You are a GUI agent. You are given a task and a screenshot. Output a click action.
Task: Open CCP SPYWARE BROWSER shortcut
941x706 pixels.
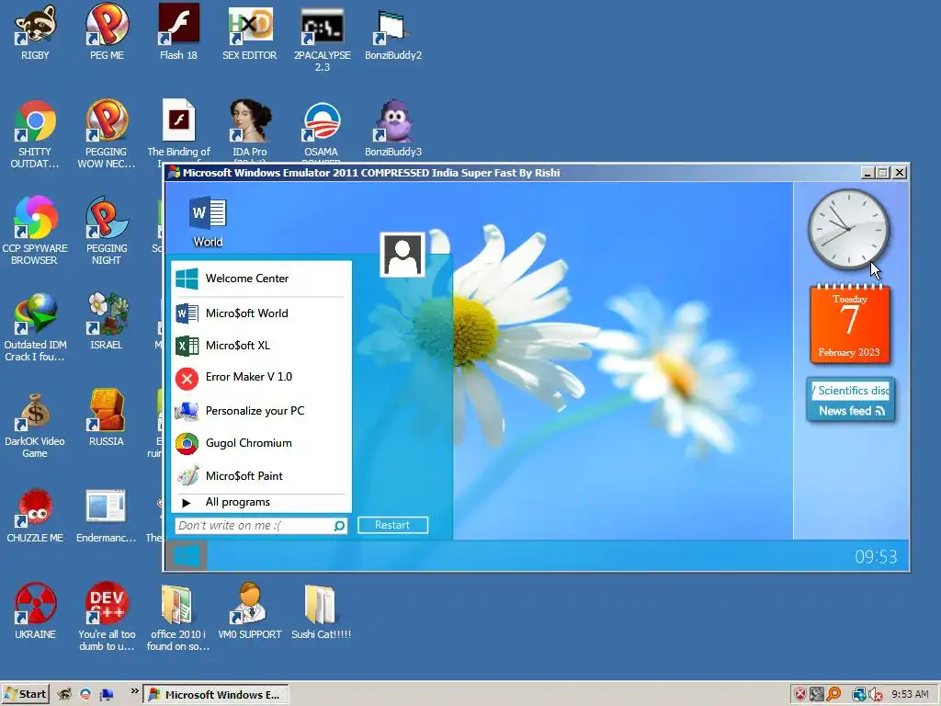coord(35,230)
